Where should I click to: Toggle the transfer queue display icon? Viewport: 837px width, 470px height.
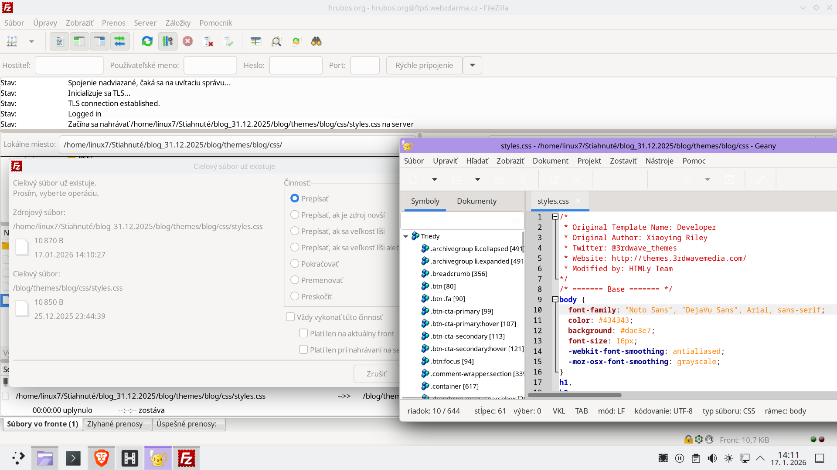(119, 41)
